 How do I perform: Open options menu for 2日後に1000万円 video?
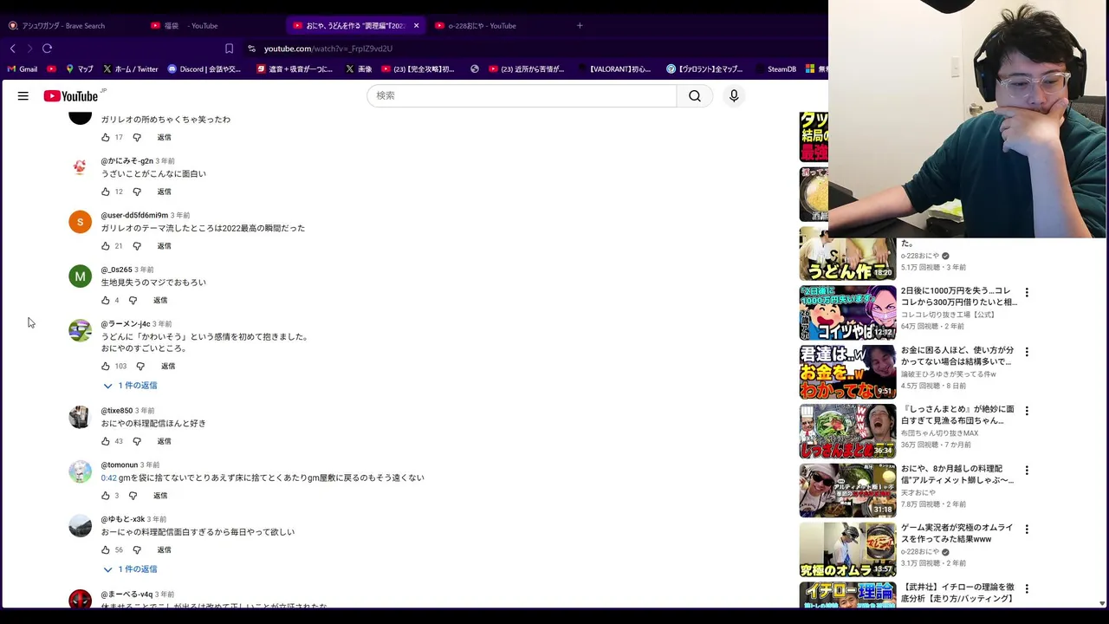(1027, 293)
